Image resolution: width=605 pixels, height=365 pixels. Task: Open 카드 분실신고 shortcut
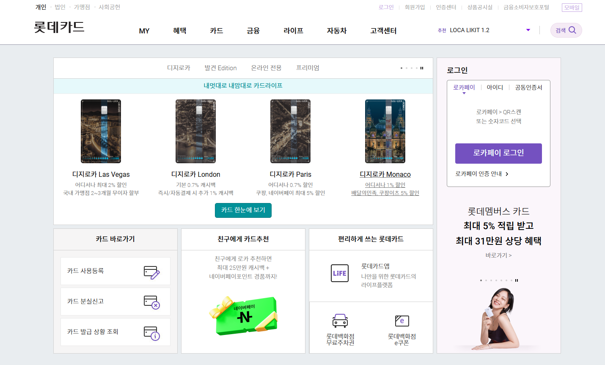pyautogui.click(x=115, y=302)
